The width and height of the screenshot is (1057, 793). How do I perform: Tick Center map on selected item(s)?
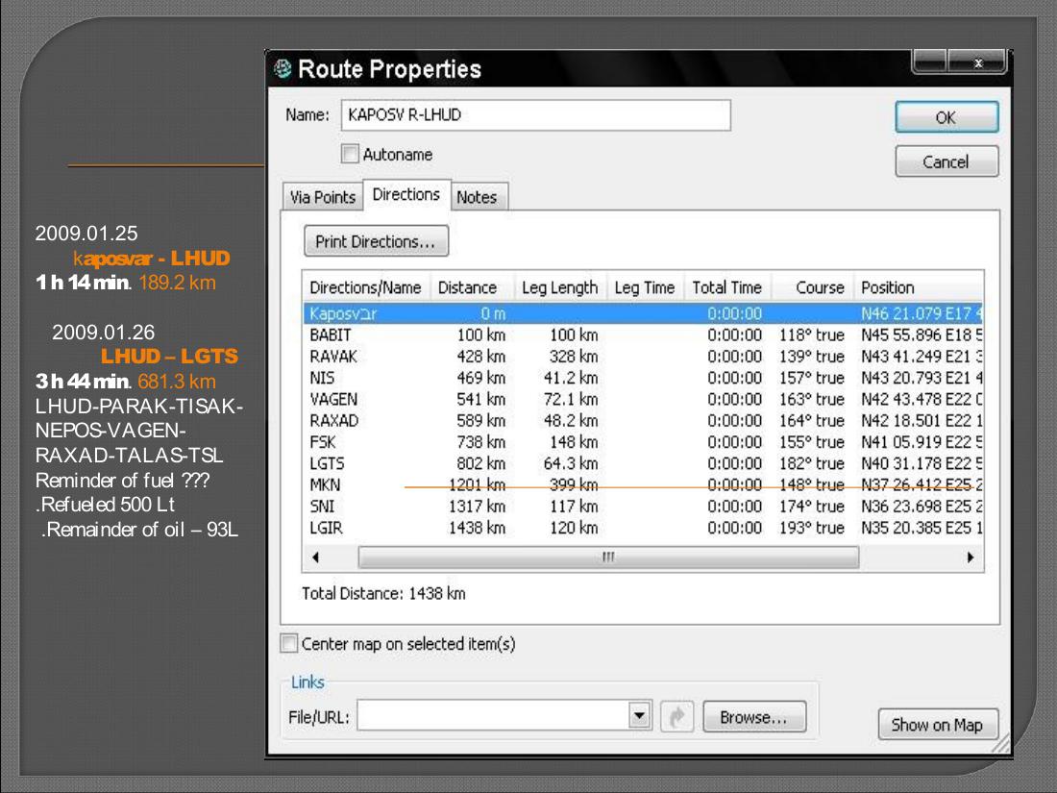click(x=289, y=643)
